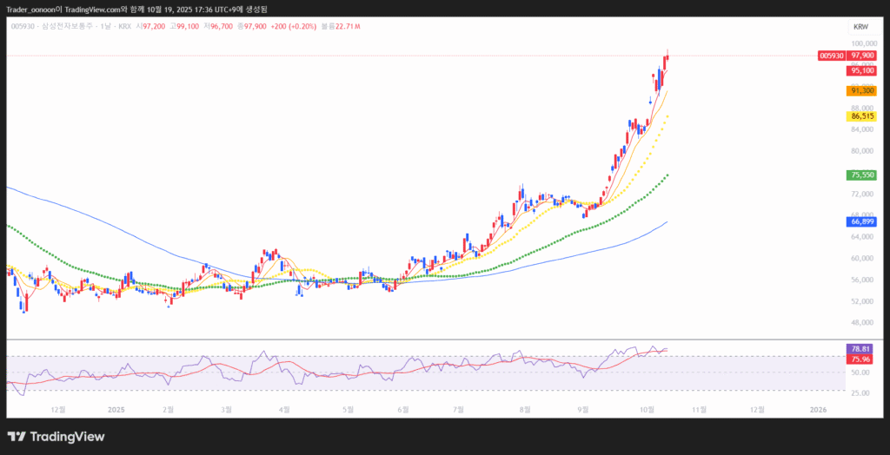Click the TradingView logo icon
890x455 pixels.
pyautogui.click(x=16, y=437)
